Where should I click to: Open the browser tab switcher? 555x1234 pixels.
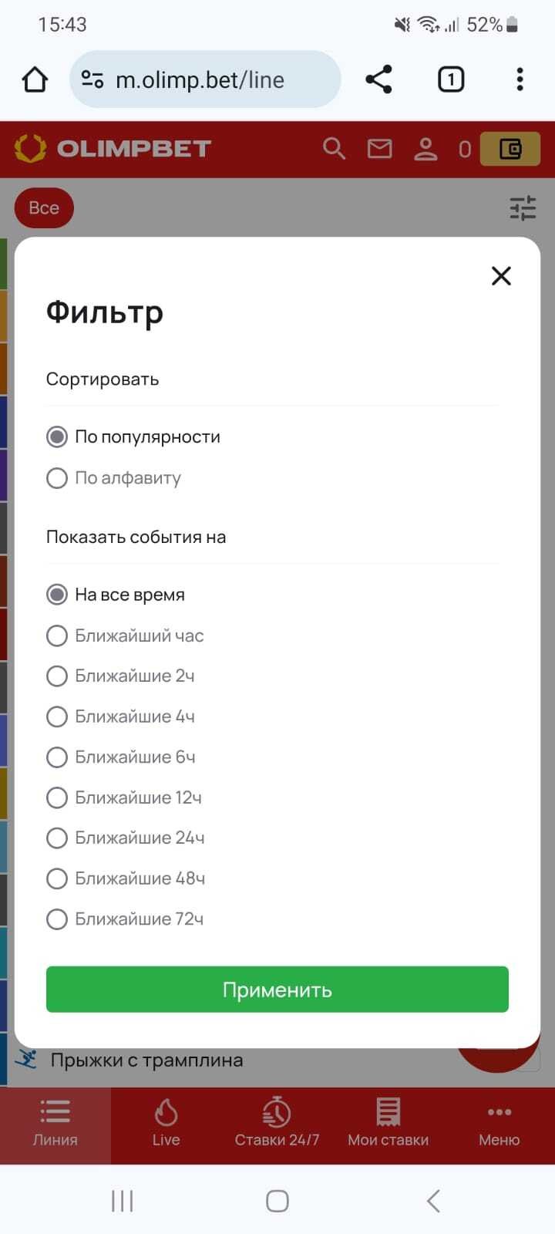(x=451, y=79)
